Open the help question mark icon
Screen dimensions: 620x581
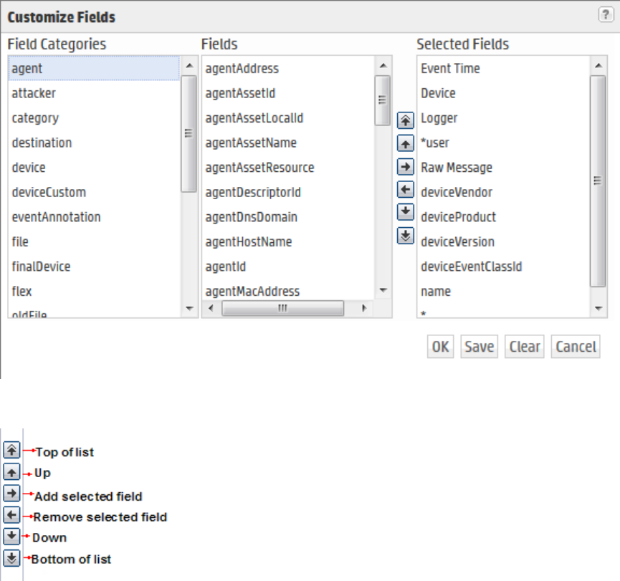[x=606, y=16]
